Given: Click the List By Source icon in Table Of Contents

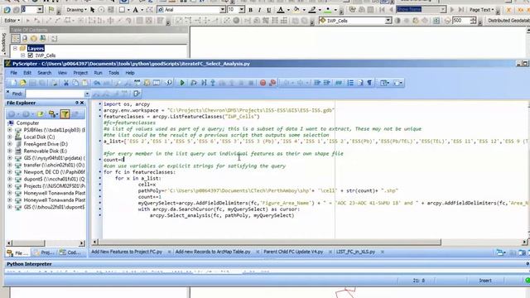Looking at the screenshot, I should click(25, 39).
